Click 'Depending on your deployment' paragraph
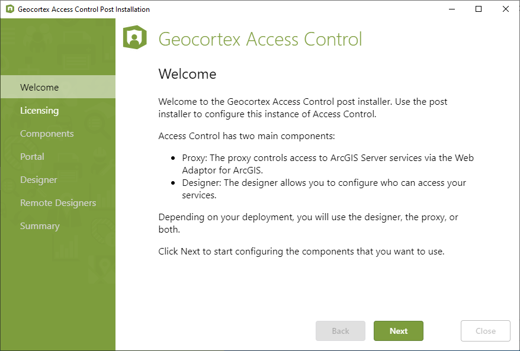 309,223
